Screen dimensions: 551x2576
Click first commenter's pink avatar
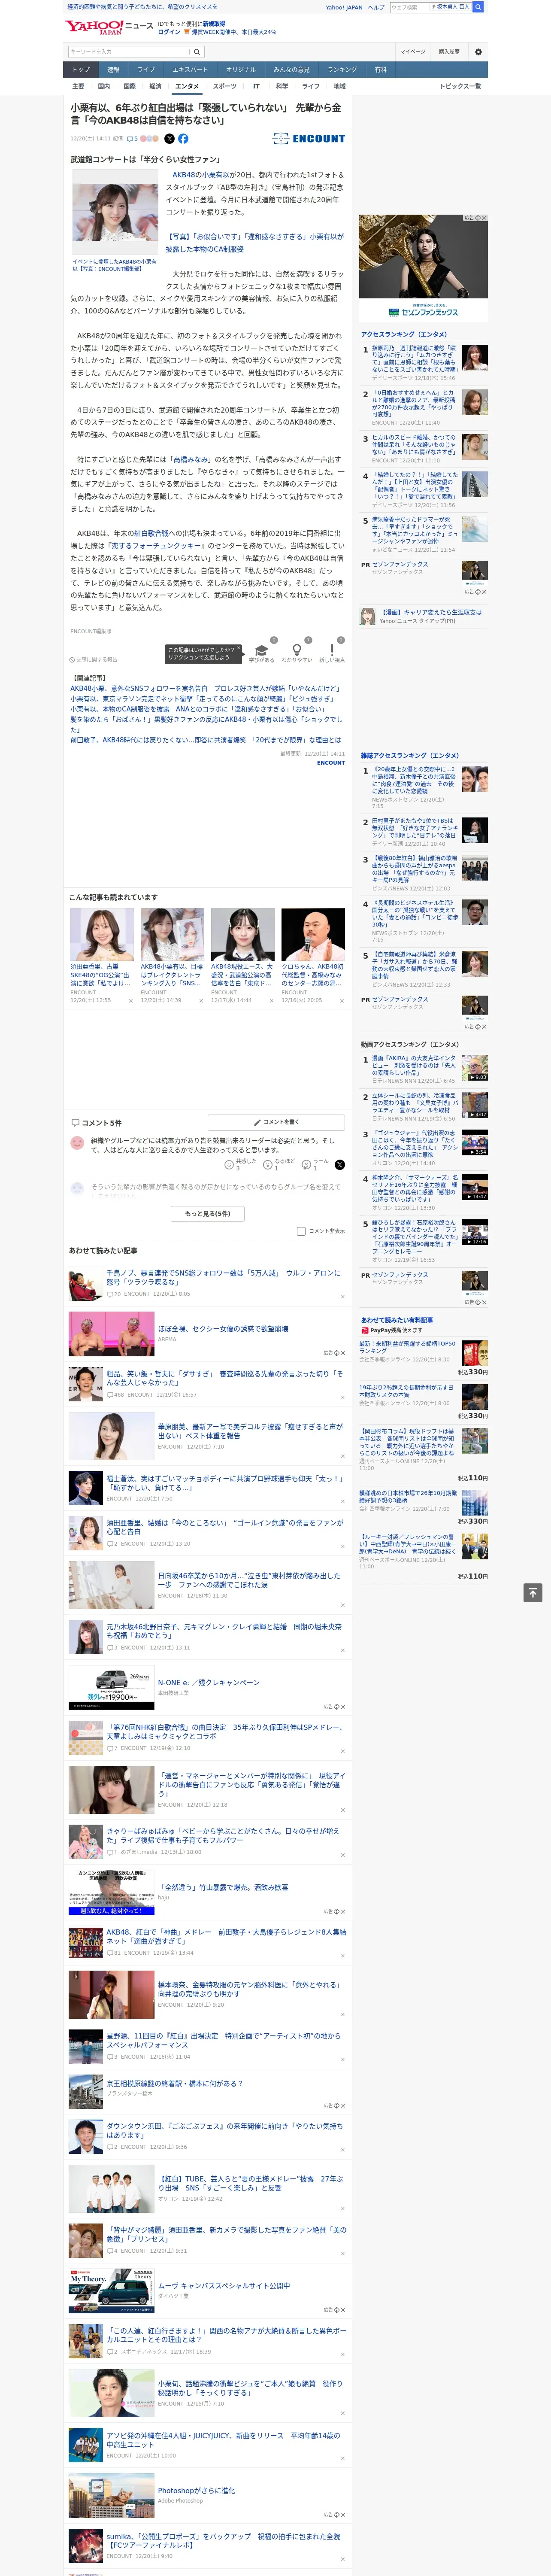tap(77, 1142)
